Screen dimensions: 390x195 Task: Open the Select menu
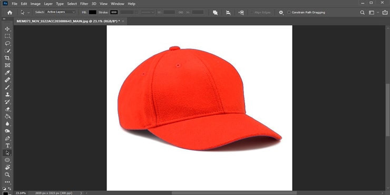coord(72,4)
